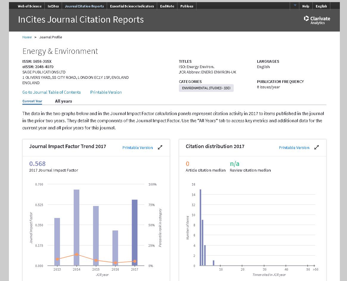Go to Essential Science Indicators
Viewport: 347px width, 281px height.
132,6
